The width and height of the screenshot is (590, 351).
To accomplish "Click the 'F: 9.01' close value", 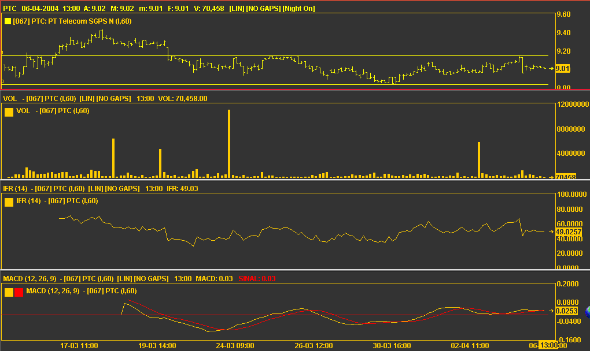I will (x=178, y=8).
